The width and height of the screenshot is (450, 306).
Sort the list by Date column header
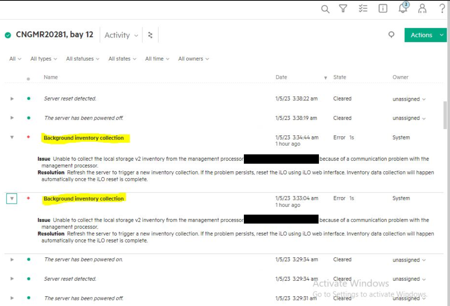[281, 77]
